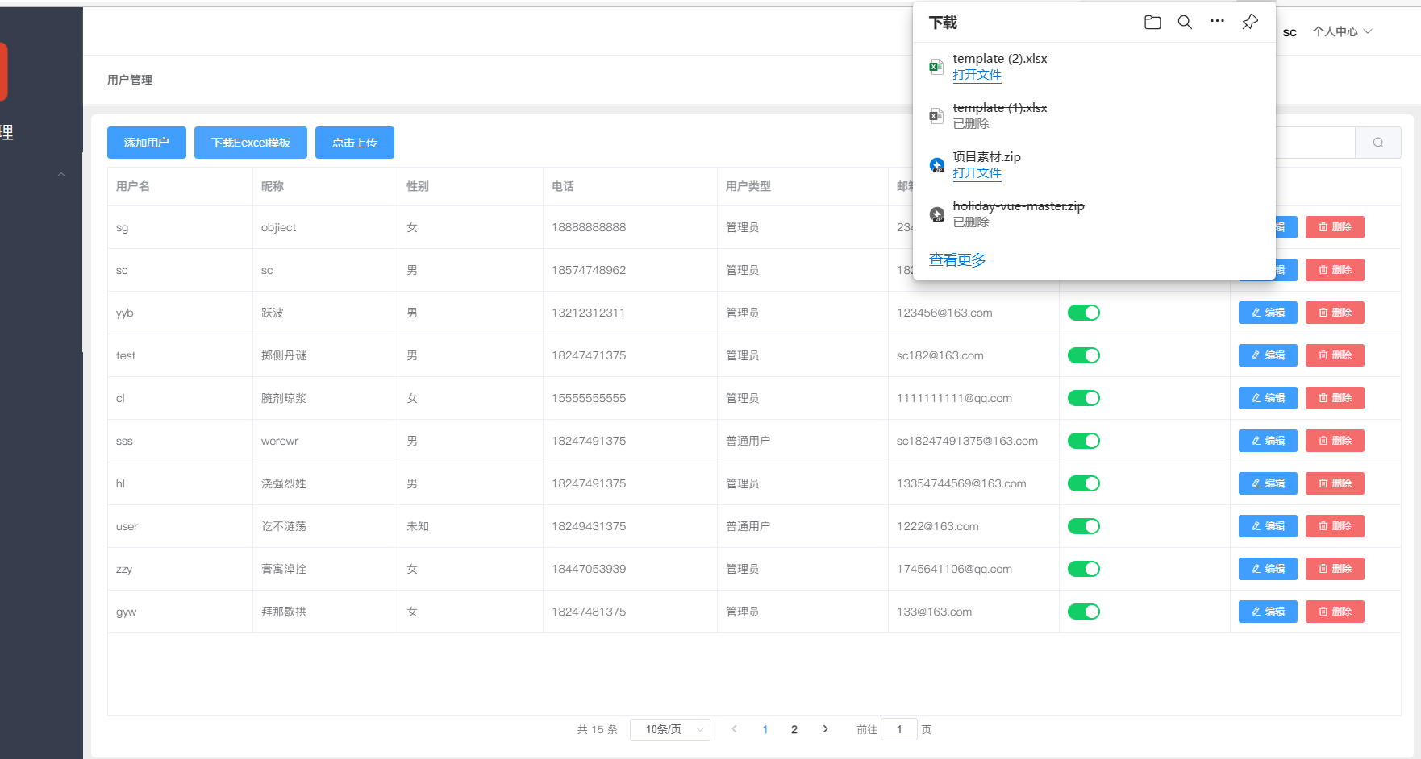Click the search icon in downloads panel
This screenshot has width=1421, height=759.
1185,22
